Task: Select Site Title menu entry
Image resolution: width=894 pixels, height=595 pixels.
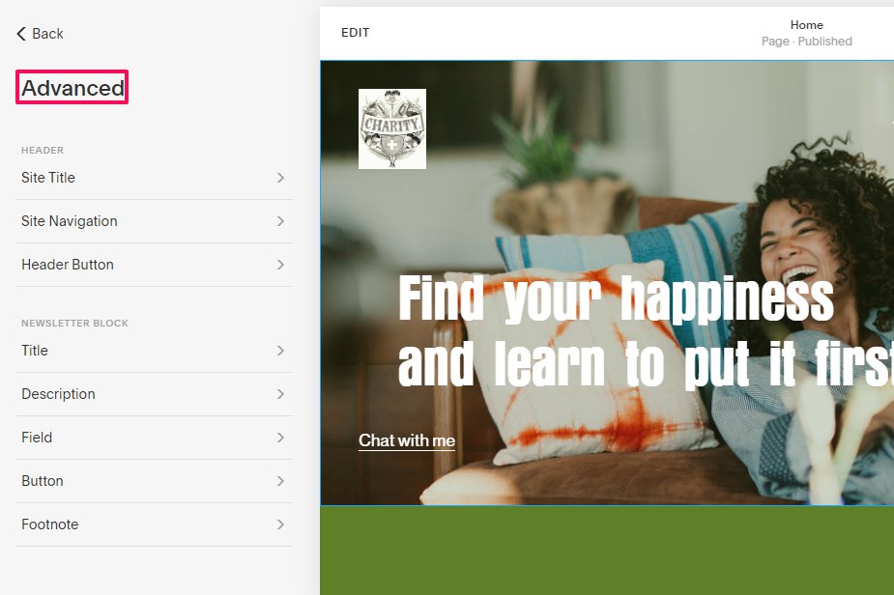Action: point(155,178)
